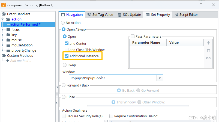Click the Event Handlers folder icon
Image resolution: width=219 pixels, height=122 pixels.
click(x=4, y=14)
